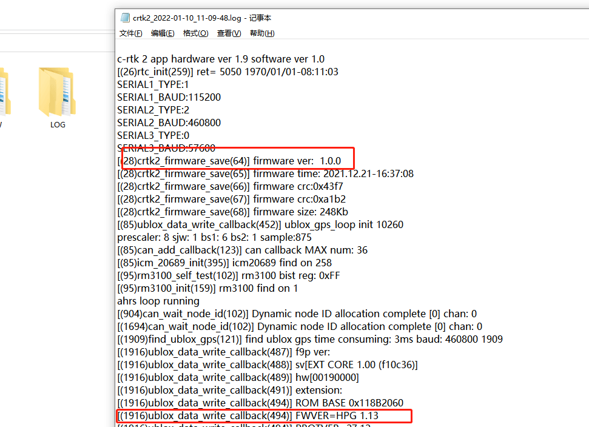
Task: Open the 编辑(E) menu
Action: click(x=163, y=33)
